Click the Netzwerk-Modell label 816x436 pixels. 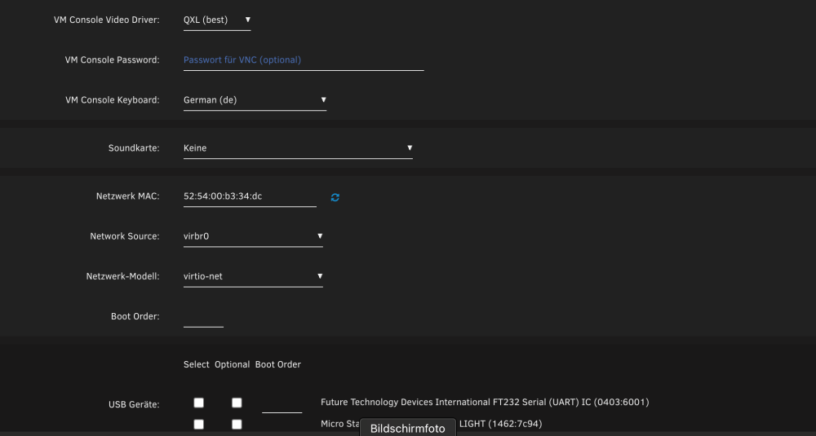[x=123, y=276]
